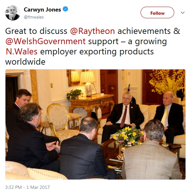Click the man wearing the yellow tie
The width and height of the screenshot is (190, 192).
point(169,117)
